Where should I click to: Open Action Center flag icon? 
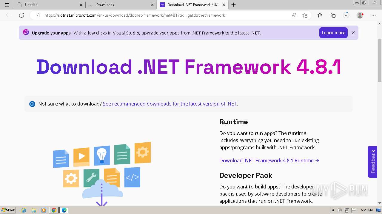(353, 210)
